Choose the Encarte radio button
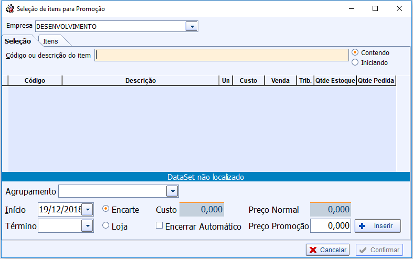Screen dimensions: 413x259 106,209
